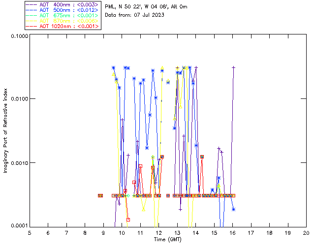Click the 0.0010 y-axis label
Screen dimensions: 315x252
tap(19, 163)
